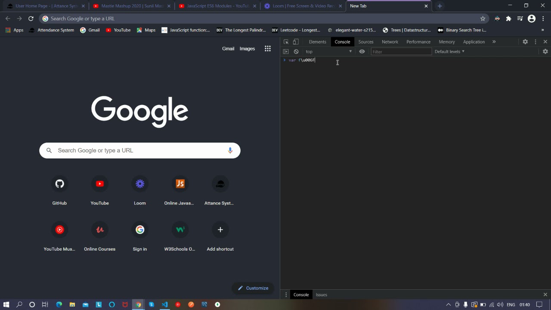Open the Windows Start menu
This screenshot has height=310, width=551.
point(6,304)
